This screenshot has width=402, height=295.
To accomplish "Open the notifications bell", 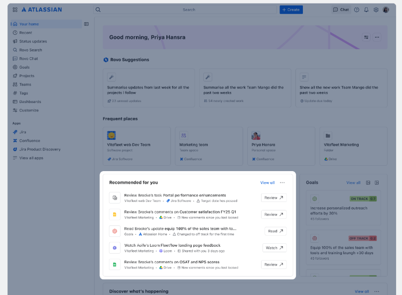I will coord(366,9).
